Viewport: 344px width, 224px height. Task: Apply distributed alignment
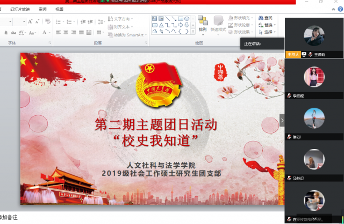click(x=89, y=32)
